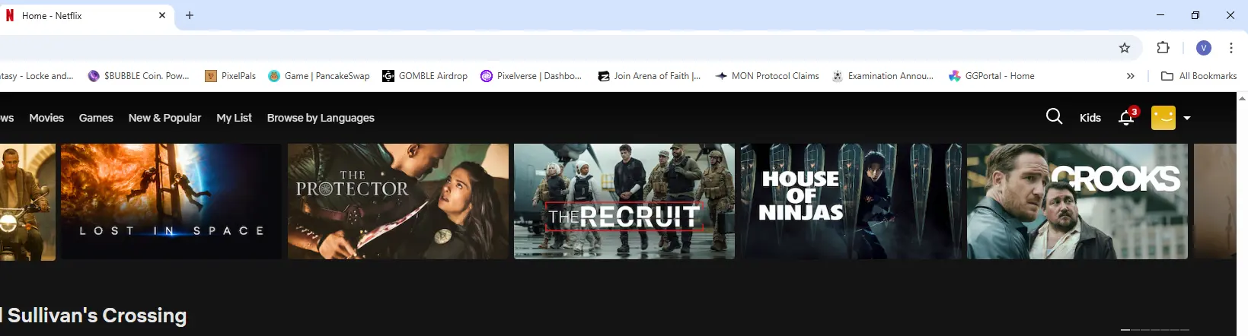The width and height of the screenshot is (1248, 336).
Task: Open MON Protocol Claims bookmark
Action: 767,76
